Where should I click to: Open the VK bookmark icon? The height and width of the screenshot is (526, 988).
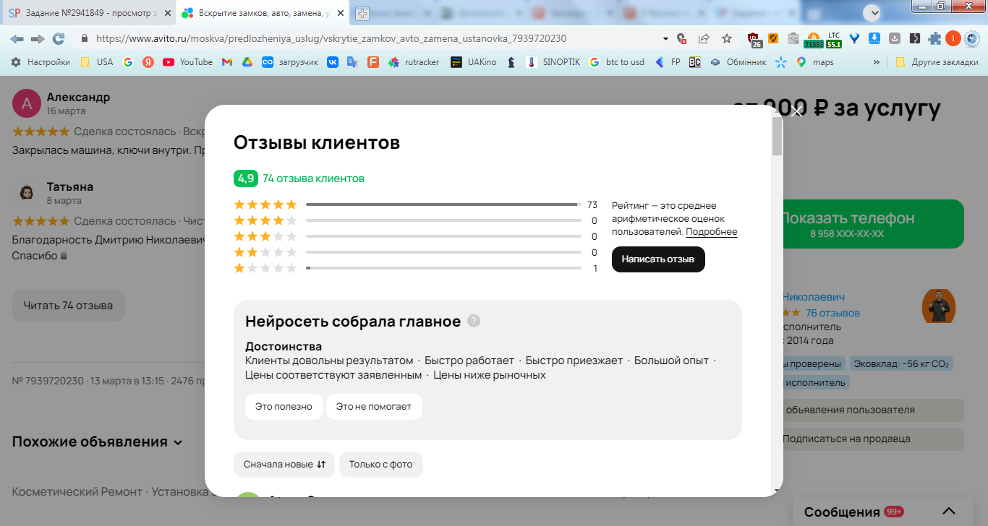(x=333, y=62)
